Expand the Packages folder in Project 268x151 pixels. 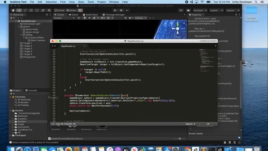click(x=10, y=135)
